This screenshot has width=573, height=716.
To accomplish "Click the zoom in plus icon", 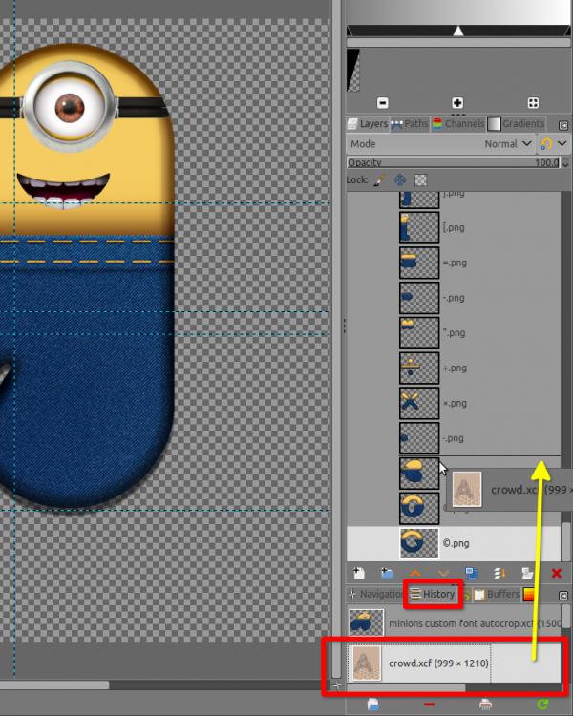I will click(x=457, y=103).
